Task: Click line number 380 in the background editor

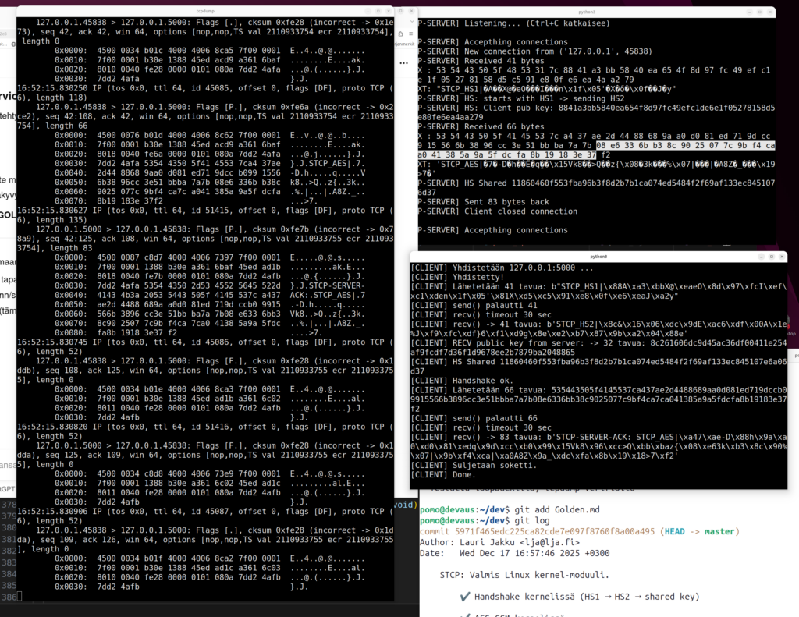Action: (x=8, y=527)
